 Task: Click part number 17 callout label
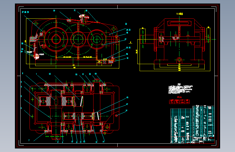(127, 104)
